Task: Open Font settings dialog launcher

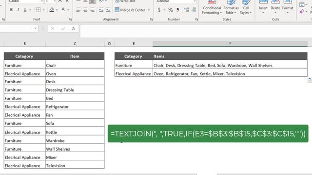Action: pos(71,19)
